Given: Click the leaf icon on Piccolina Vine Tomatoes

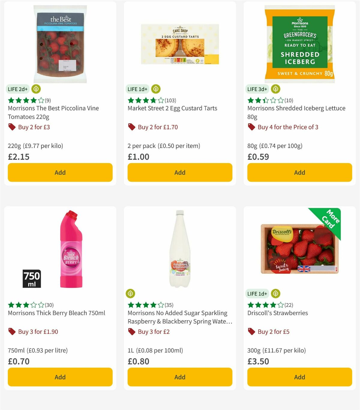Looking at the screenshot, I should tap(36, 89).
